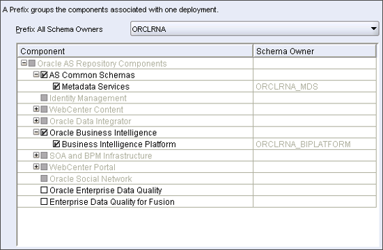This screenshot has height=250, width=383.
Task: Open the Prefix All Schema Owners dropdown arrow
Action: [373, 28]
